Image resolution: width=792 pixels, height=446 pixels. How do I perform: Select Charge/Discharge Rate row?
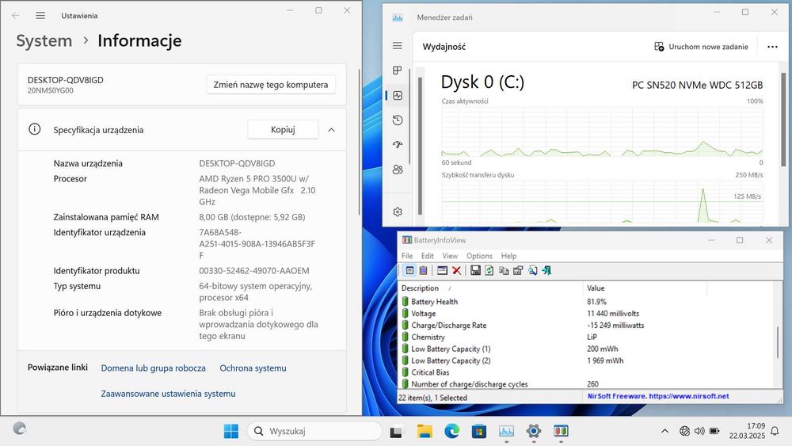(586, 326)
